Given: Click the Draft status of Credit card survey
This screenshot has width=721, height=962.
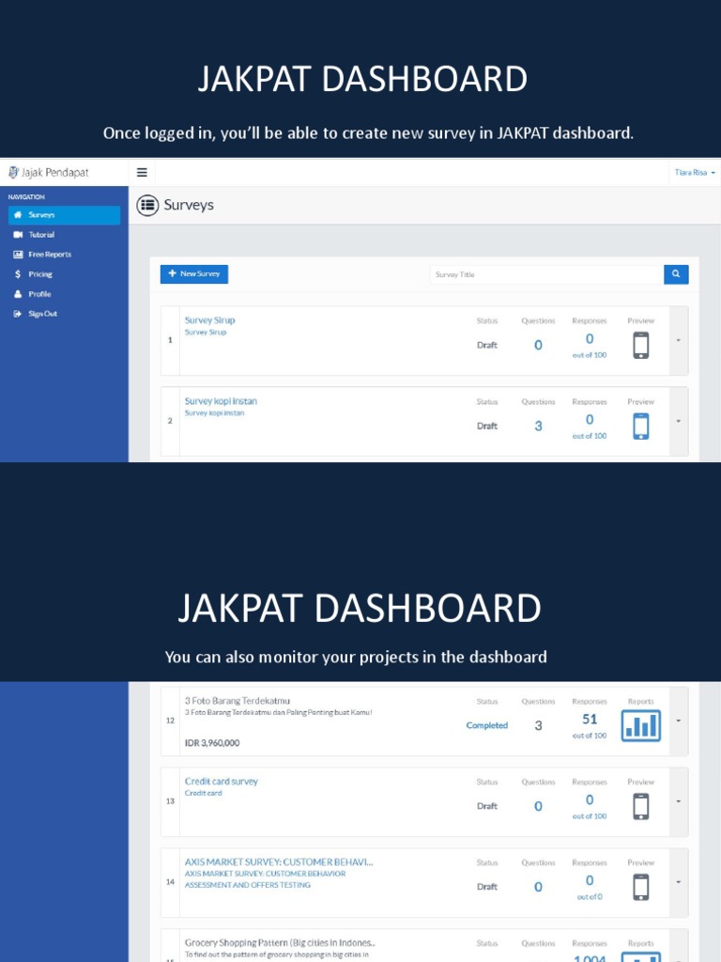Looking at the screenshot, I should click(x=487, y=806).
